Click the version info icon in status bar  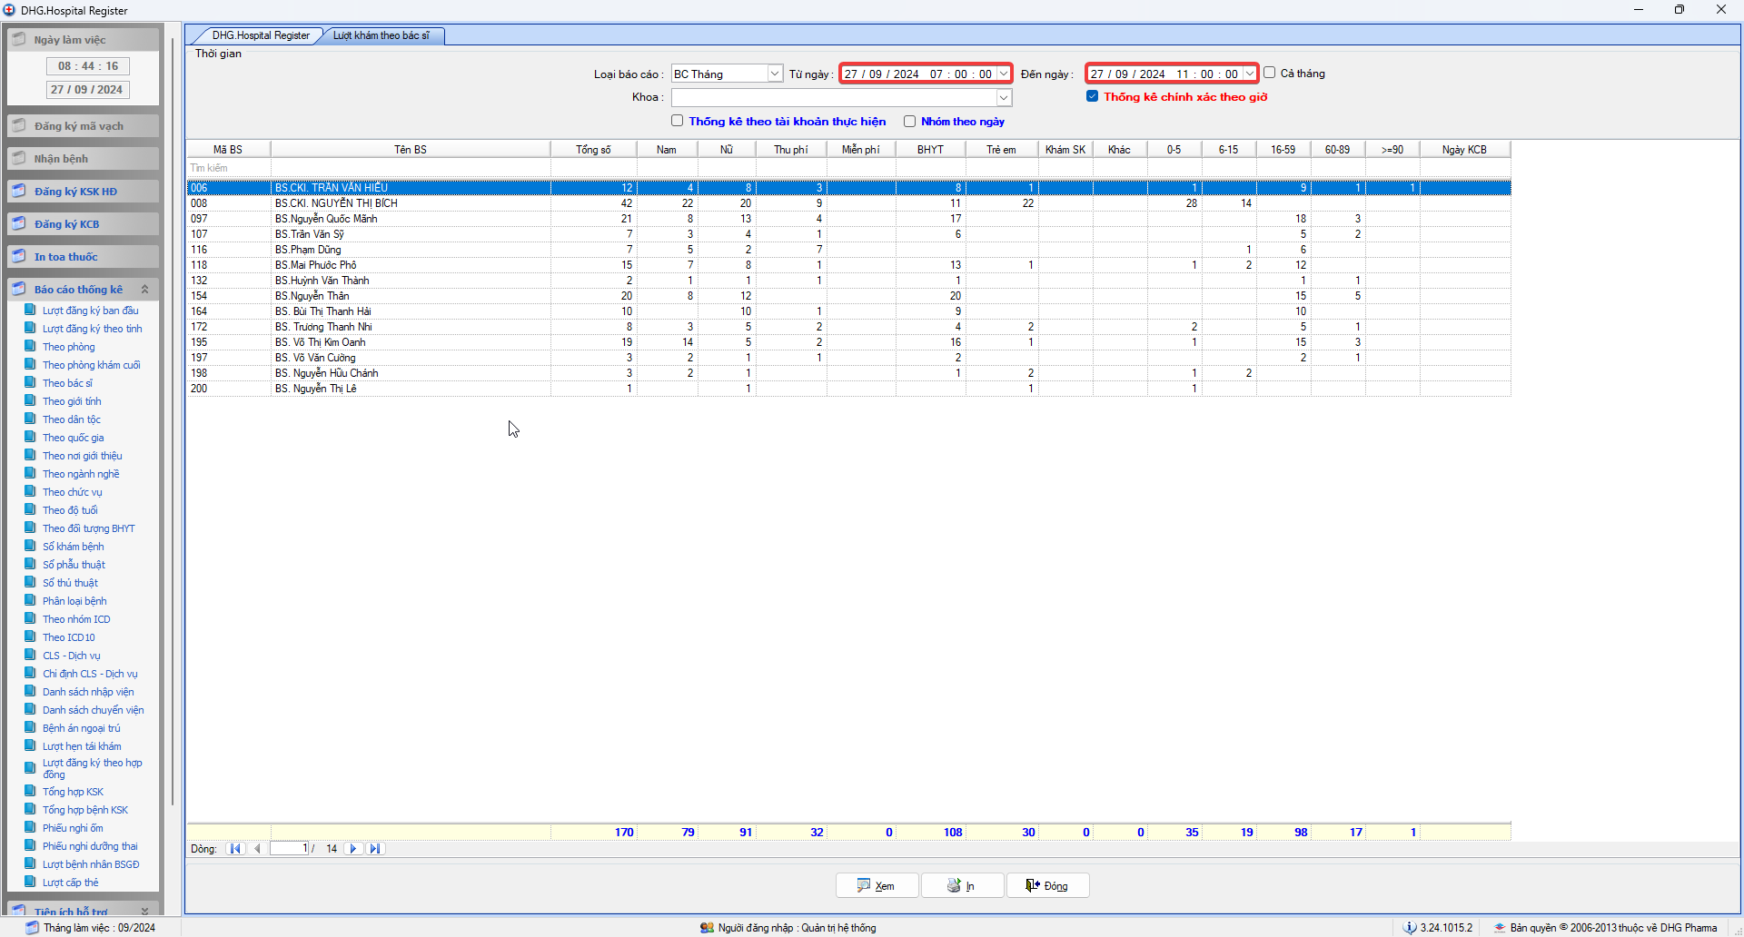tap(1410, 928)
